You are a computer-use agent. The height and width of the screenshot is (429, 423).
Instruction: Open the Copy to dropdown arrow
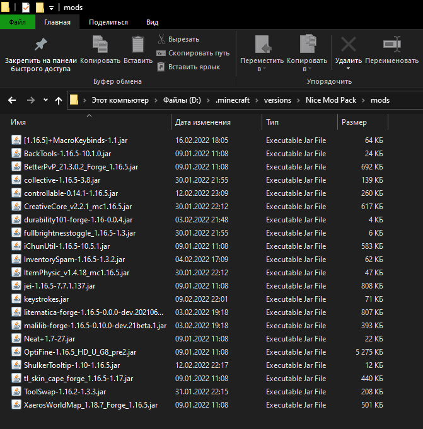click(310, 69)
